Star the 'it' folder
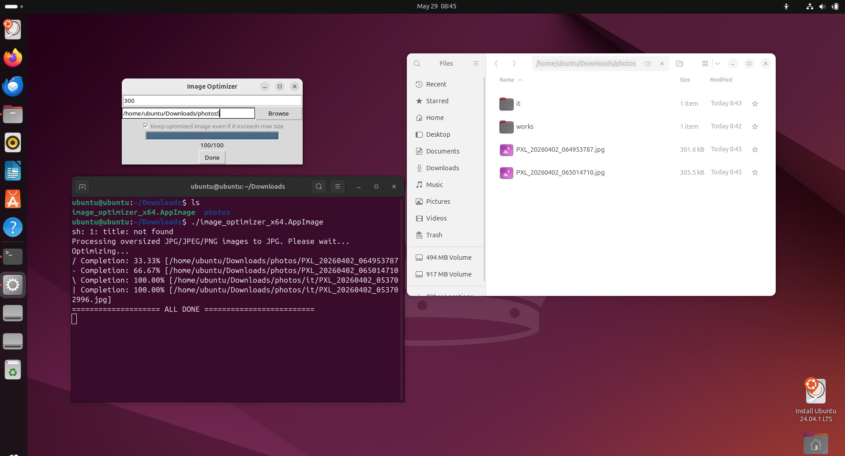This screenshot has height=456, width=845. pyautogui.click(x=755, y=104)
